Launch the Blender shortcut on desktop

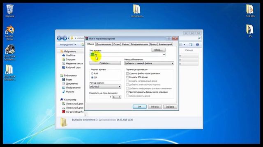[x=10, y=33]
